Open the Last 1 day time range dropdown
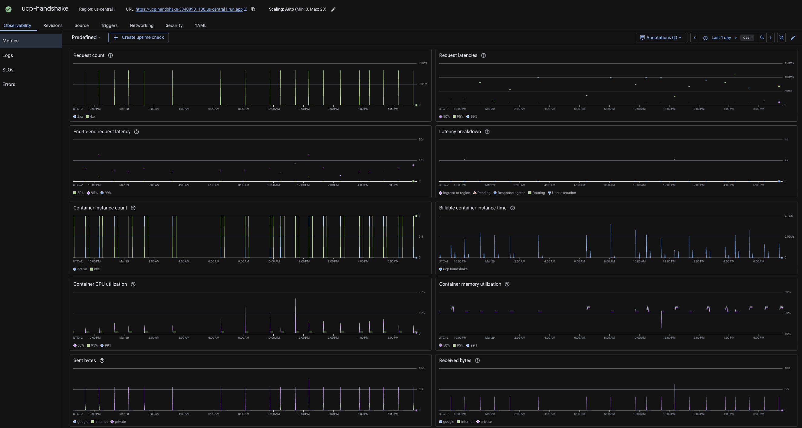The width and height of the screenshot is (802, 428). 722,37
